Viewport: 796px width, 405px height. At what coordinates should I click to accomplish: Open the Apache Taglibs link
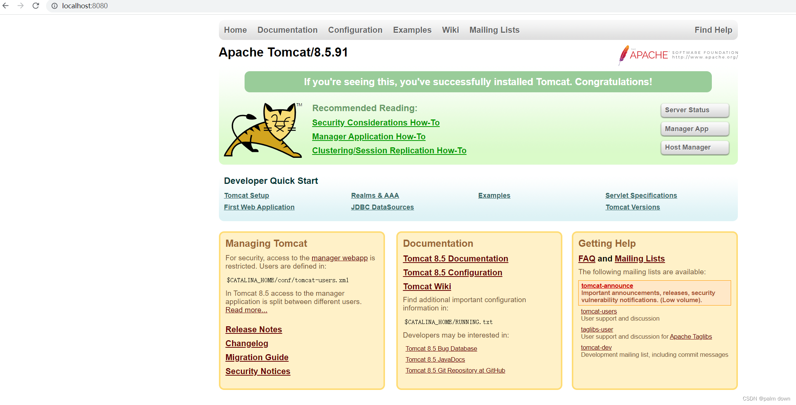691,337
